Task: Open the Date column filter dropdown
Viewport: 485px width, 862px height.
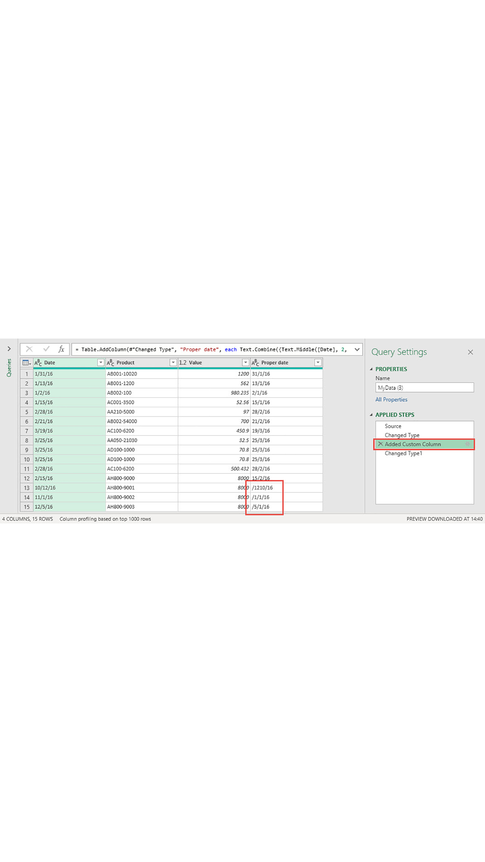Action: [101, 363]
